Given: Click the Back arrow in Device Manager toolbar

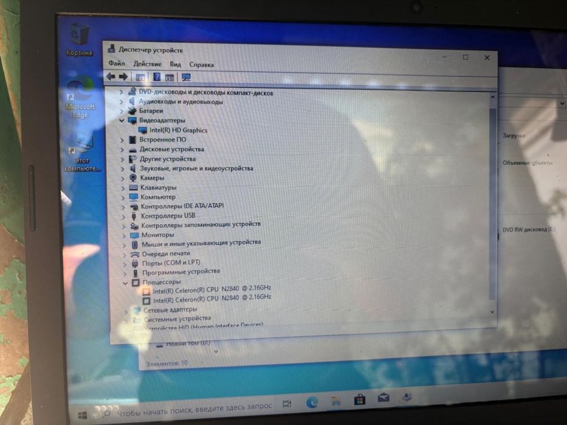Looking at the screenshot, I should pos(111,76).
